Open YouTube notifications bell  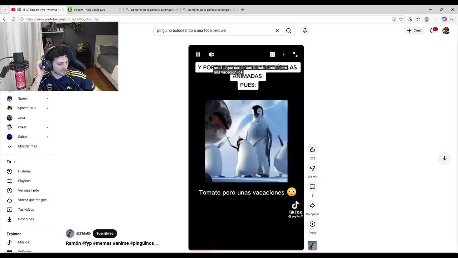432,30
